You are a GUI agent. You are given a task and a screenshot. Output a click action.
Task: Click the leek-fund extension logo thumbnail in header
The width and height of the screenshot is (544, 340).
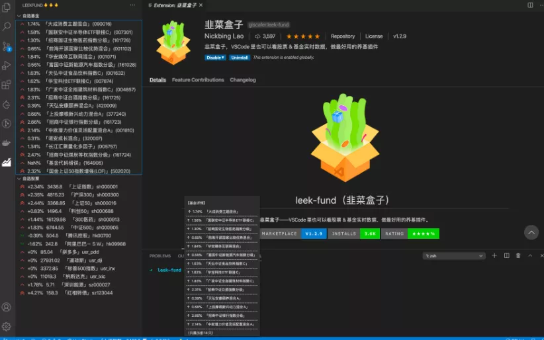(x=173, y=42)
